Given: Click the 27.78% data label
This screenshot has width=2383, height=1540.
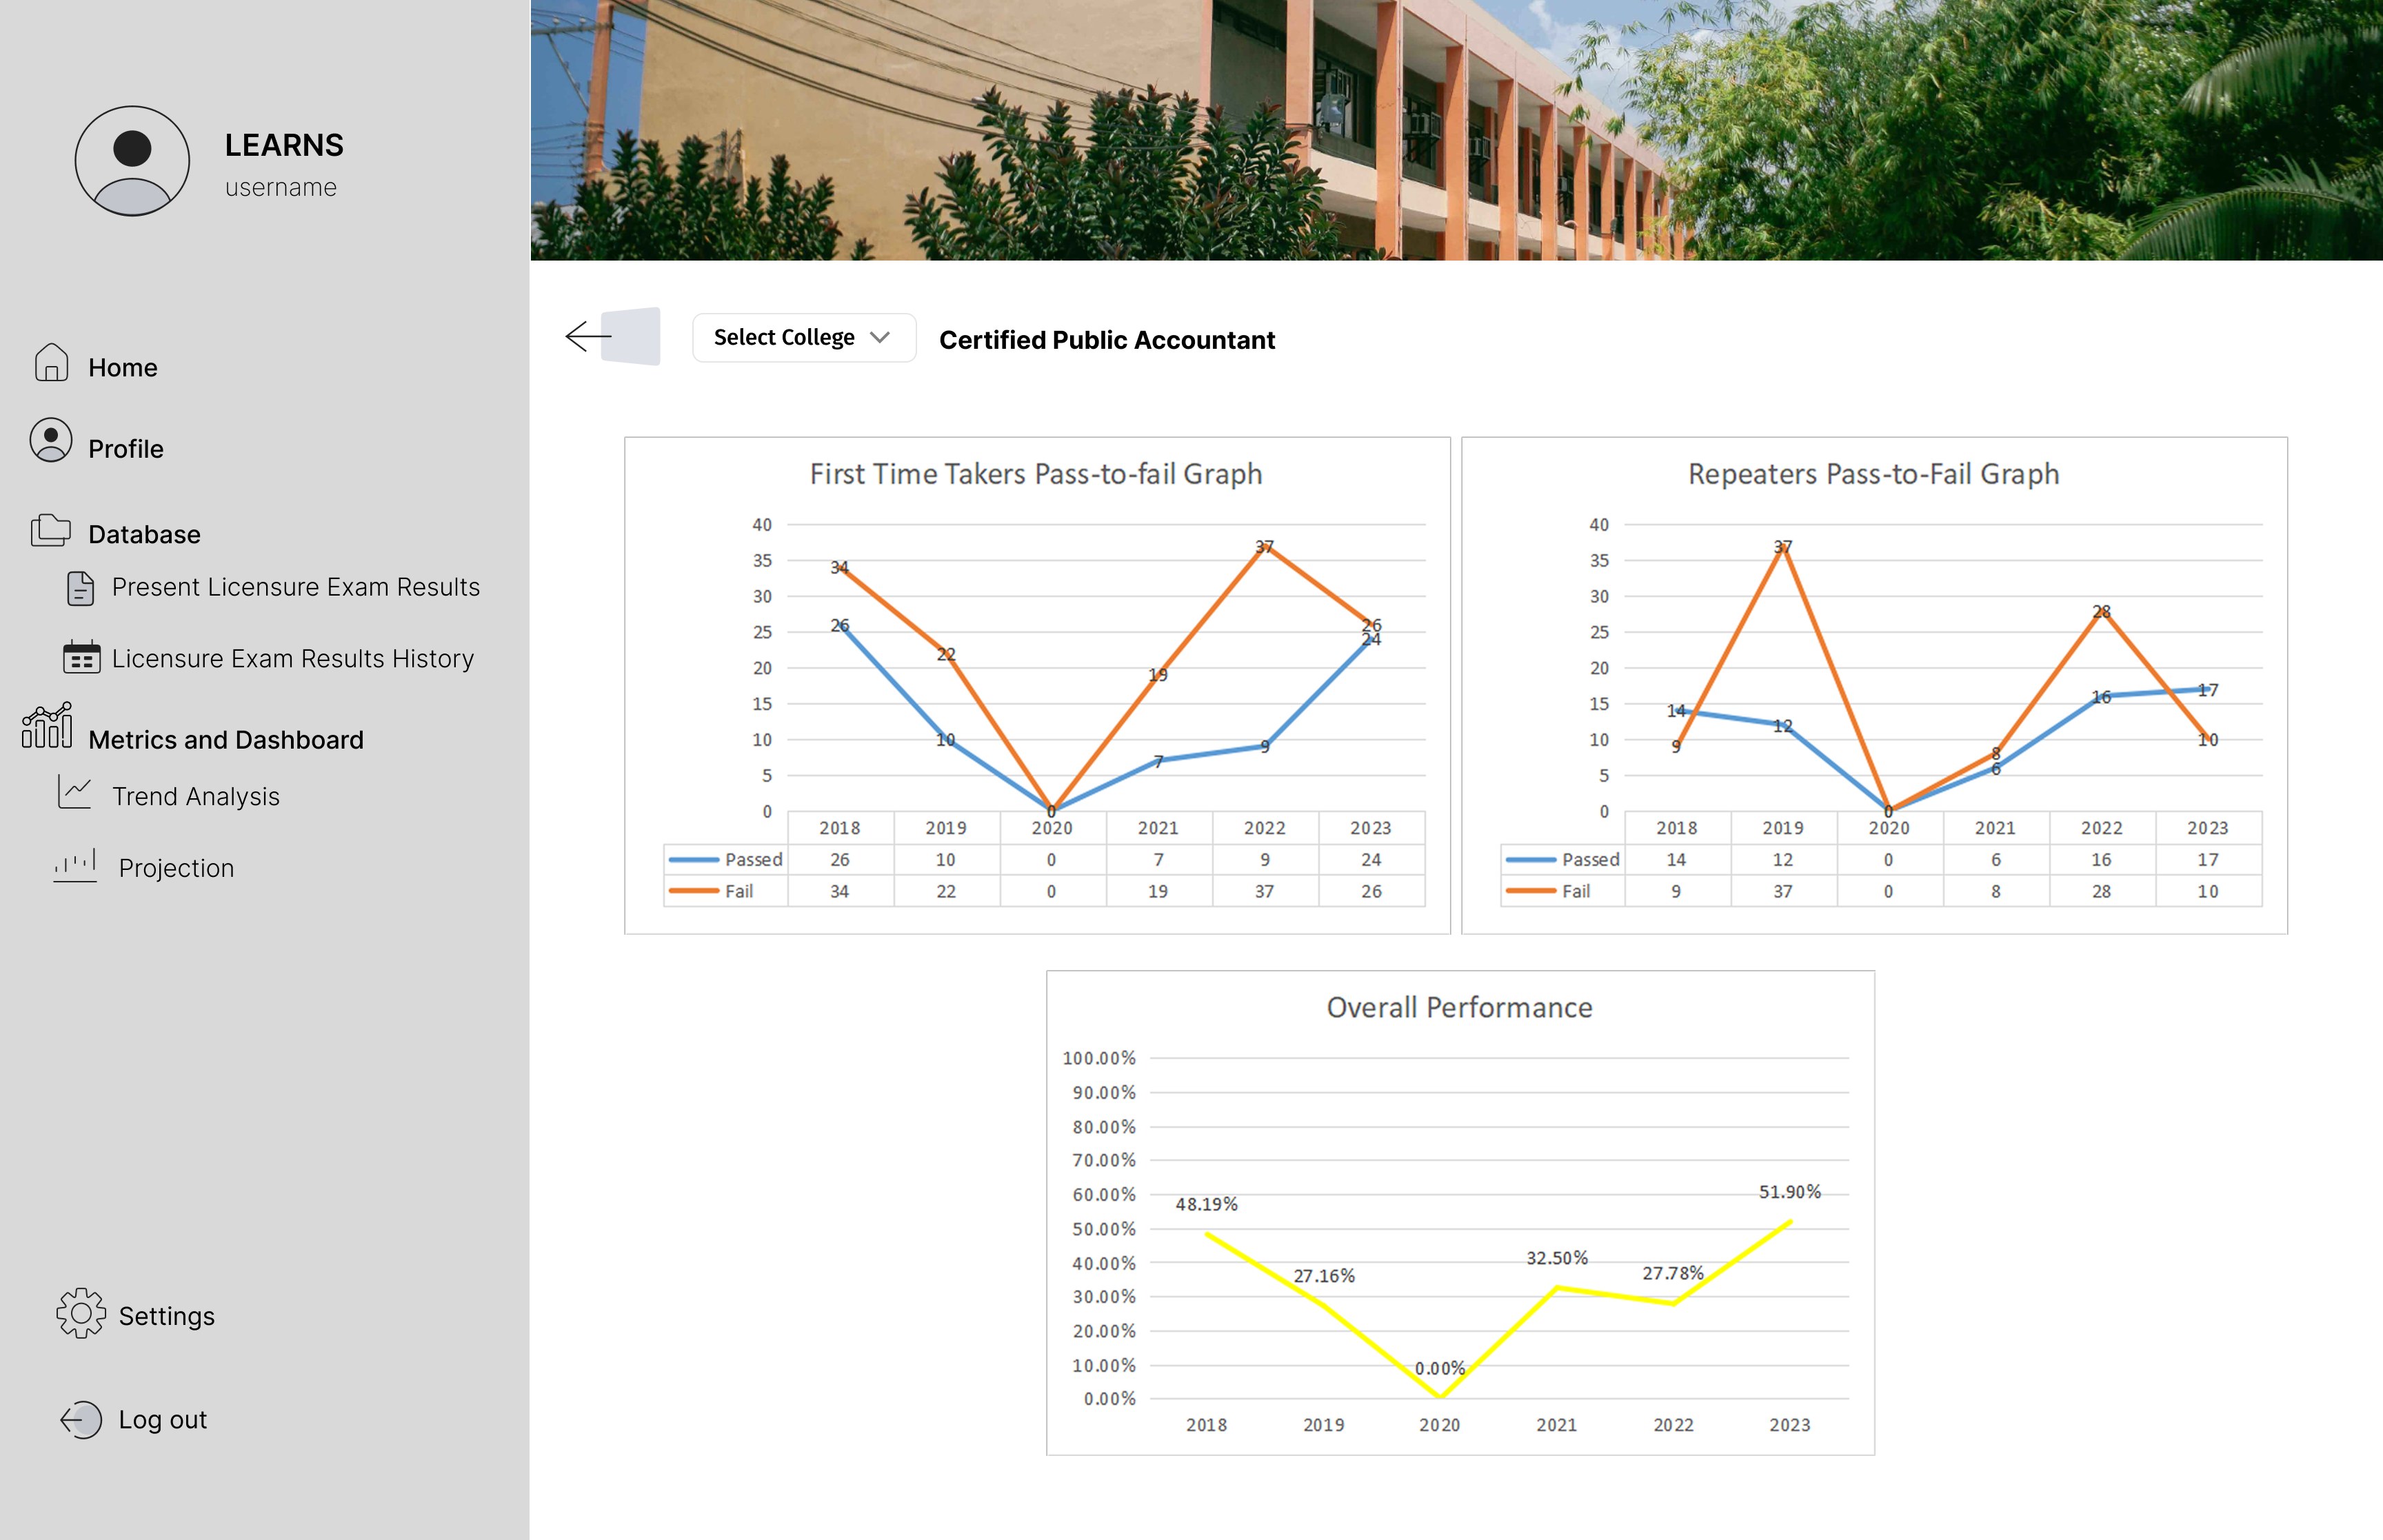Looking at the screenshot, I should 1673,1273.
